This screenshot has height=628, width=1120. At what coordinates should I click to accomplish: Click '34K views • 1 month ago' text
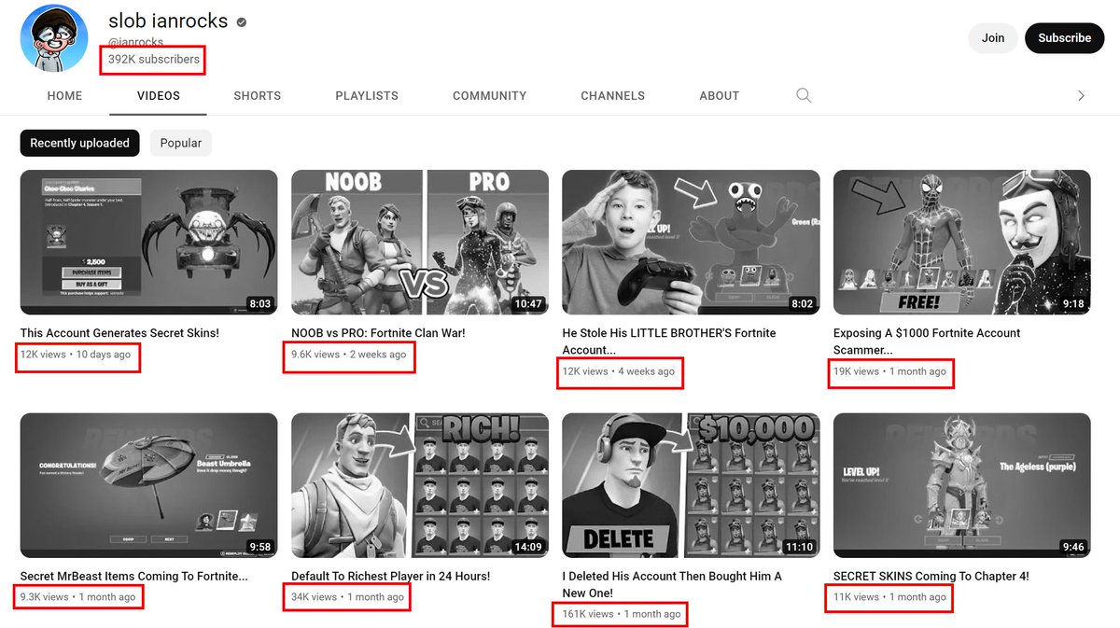pyautogui.click(x=347, y=597)
